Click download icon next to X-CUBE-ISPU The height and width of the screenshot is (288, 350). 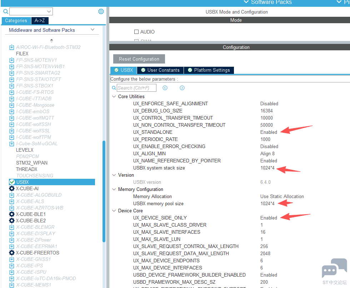click(11, 272)
